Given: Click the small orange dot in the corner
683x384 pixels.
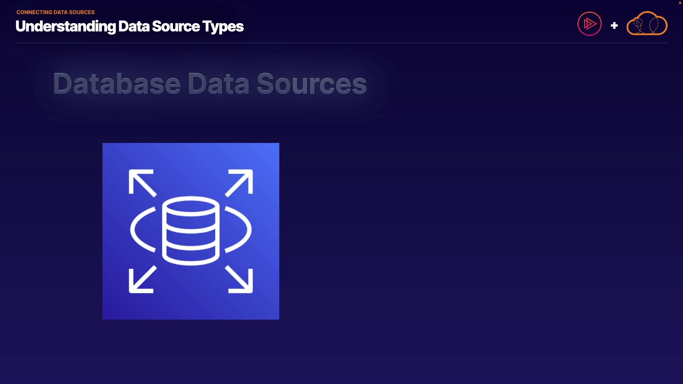Looking at the screenshot, I should 680,3.
